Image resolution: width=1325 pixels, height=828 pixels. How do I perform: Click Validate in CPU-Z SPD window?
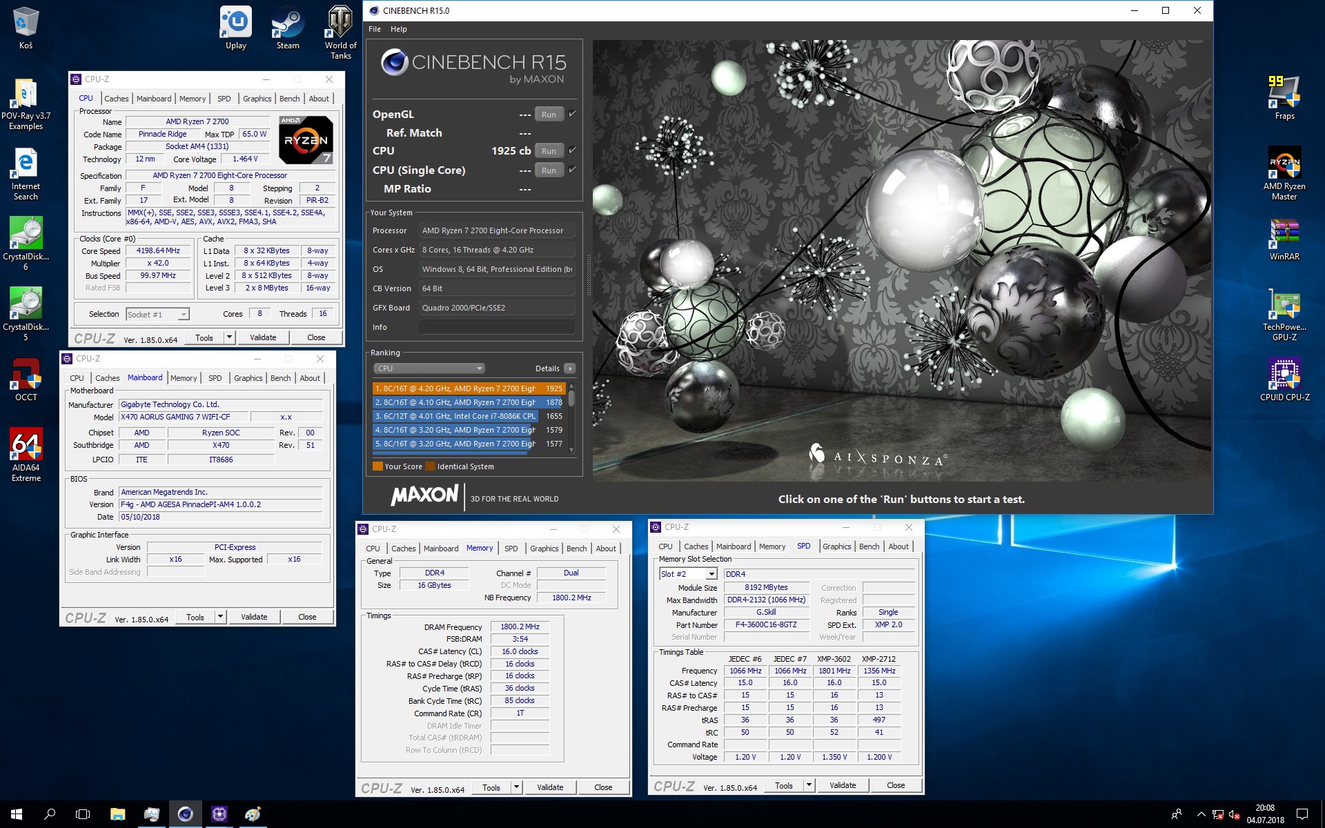(843, 785)
